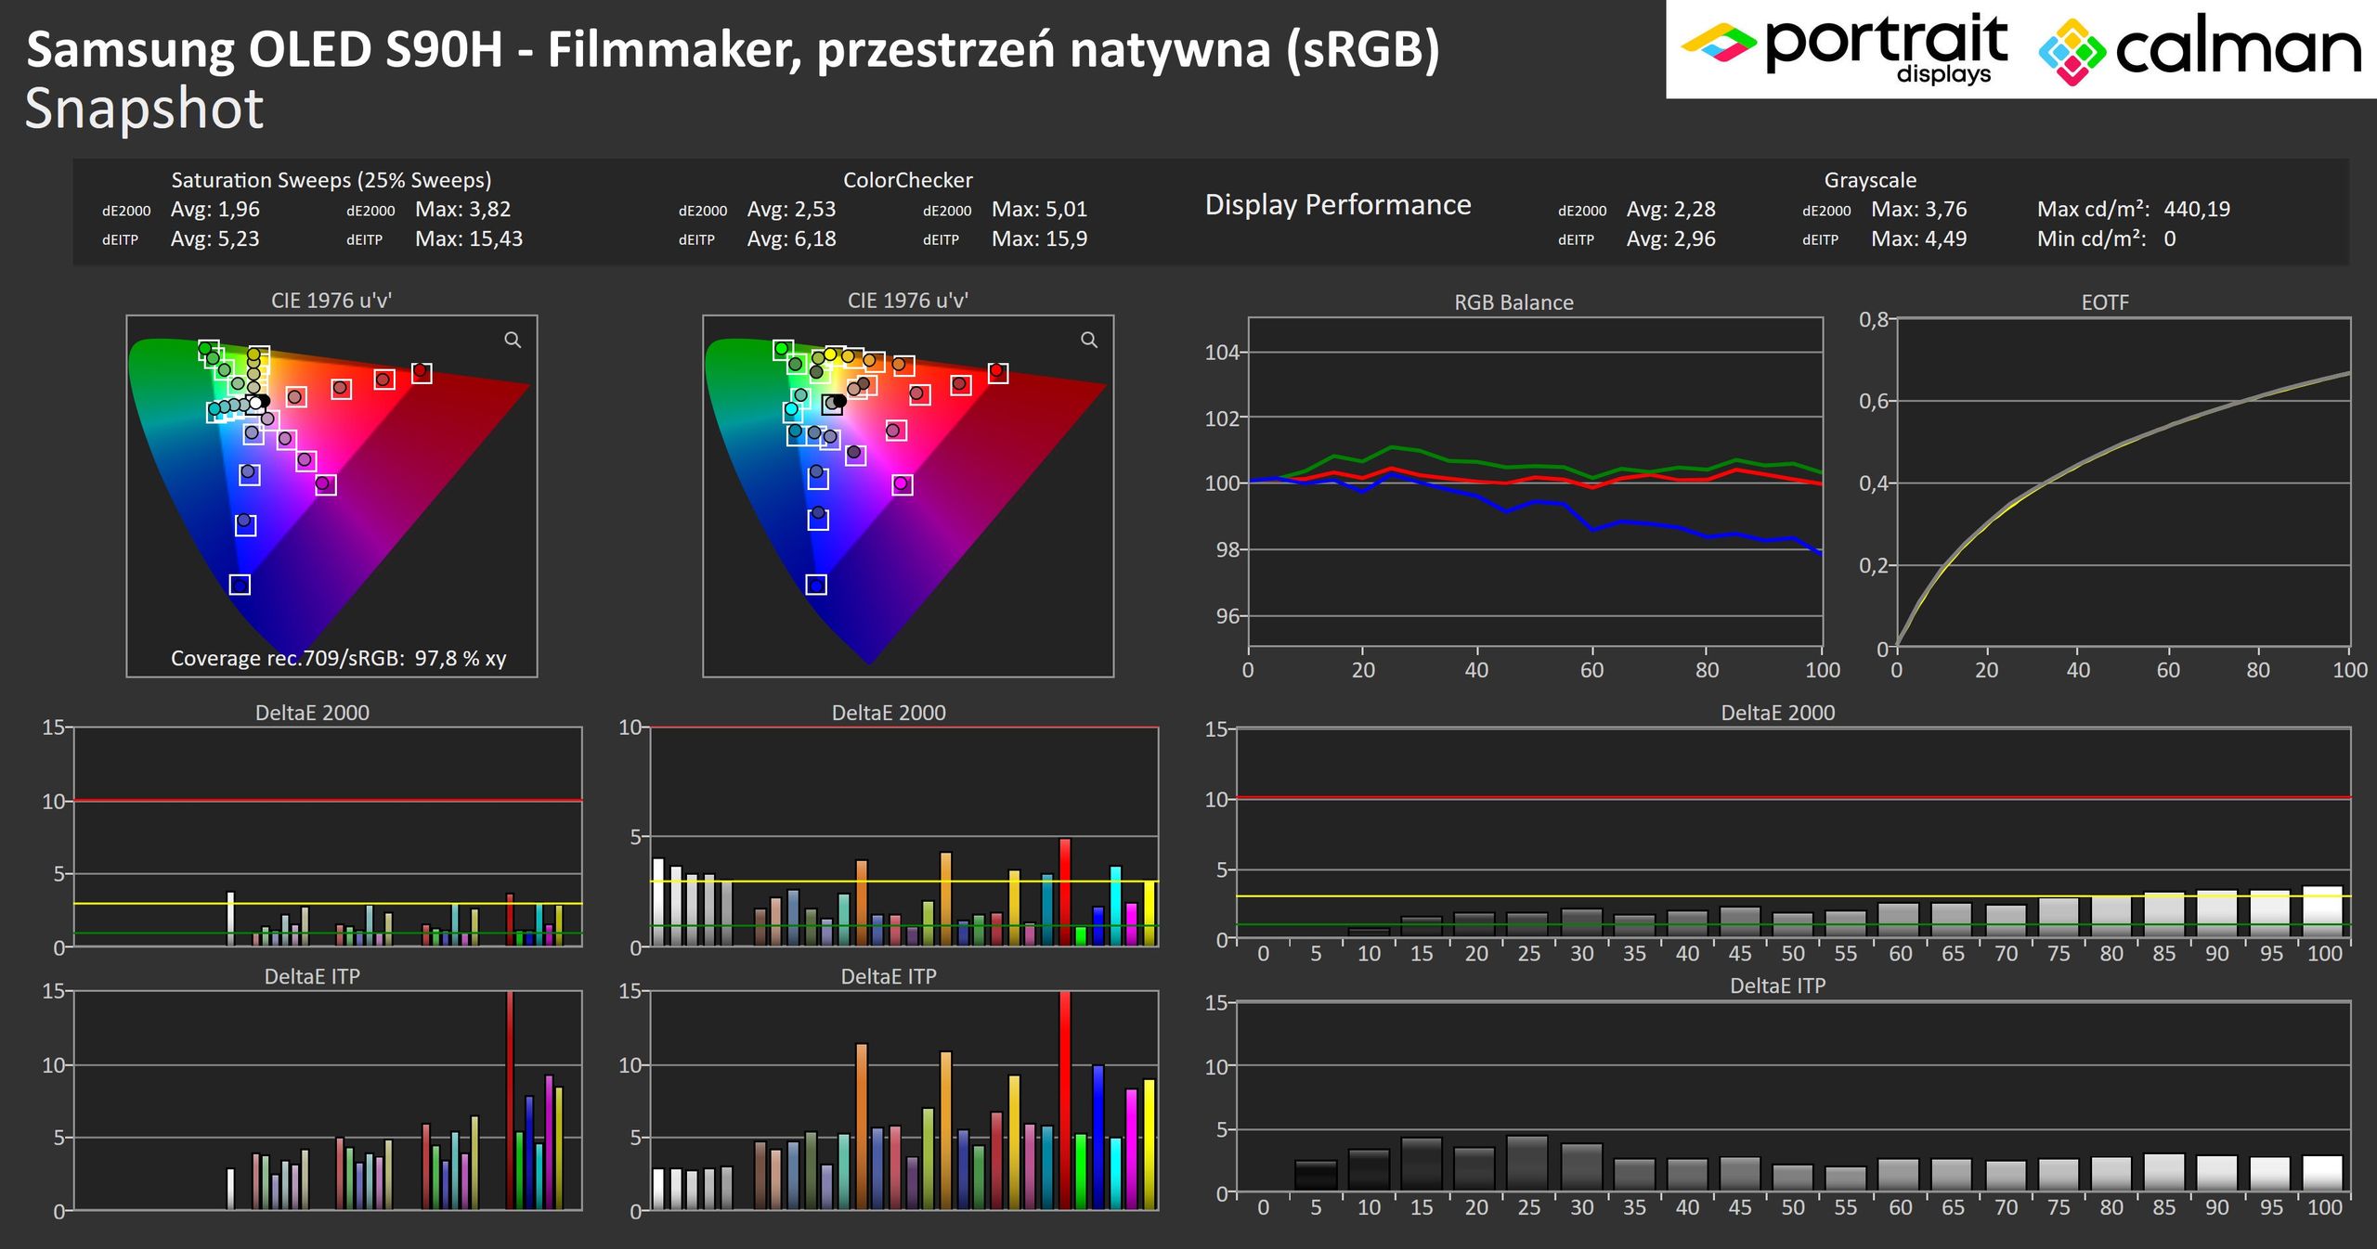
Task: Click Saturation Sweeps dEITP Avg: 5,23
Action: [x=215, y=239]
